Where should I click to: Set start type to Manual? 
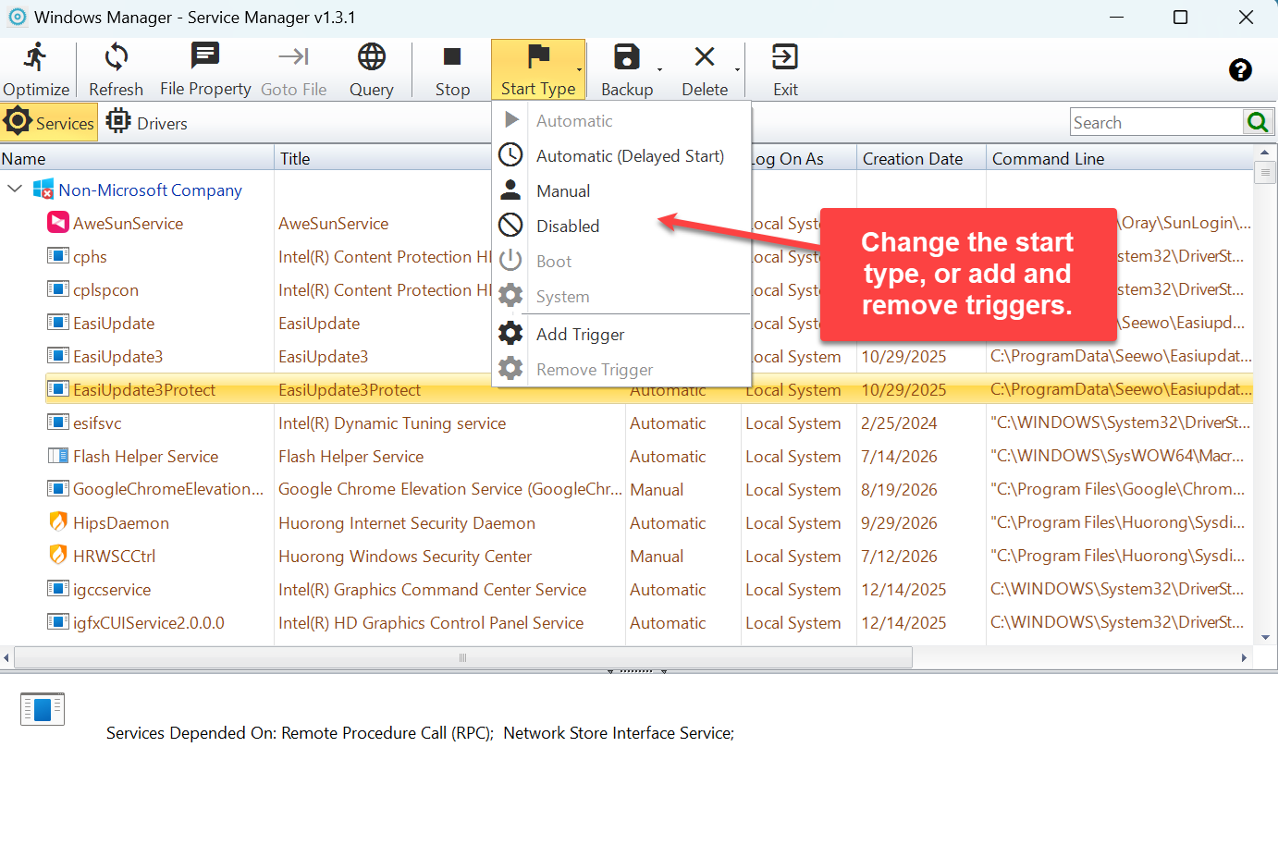621,191
